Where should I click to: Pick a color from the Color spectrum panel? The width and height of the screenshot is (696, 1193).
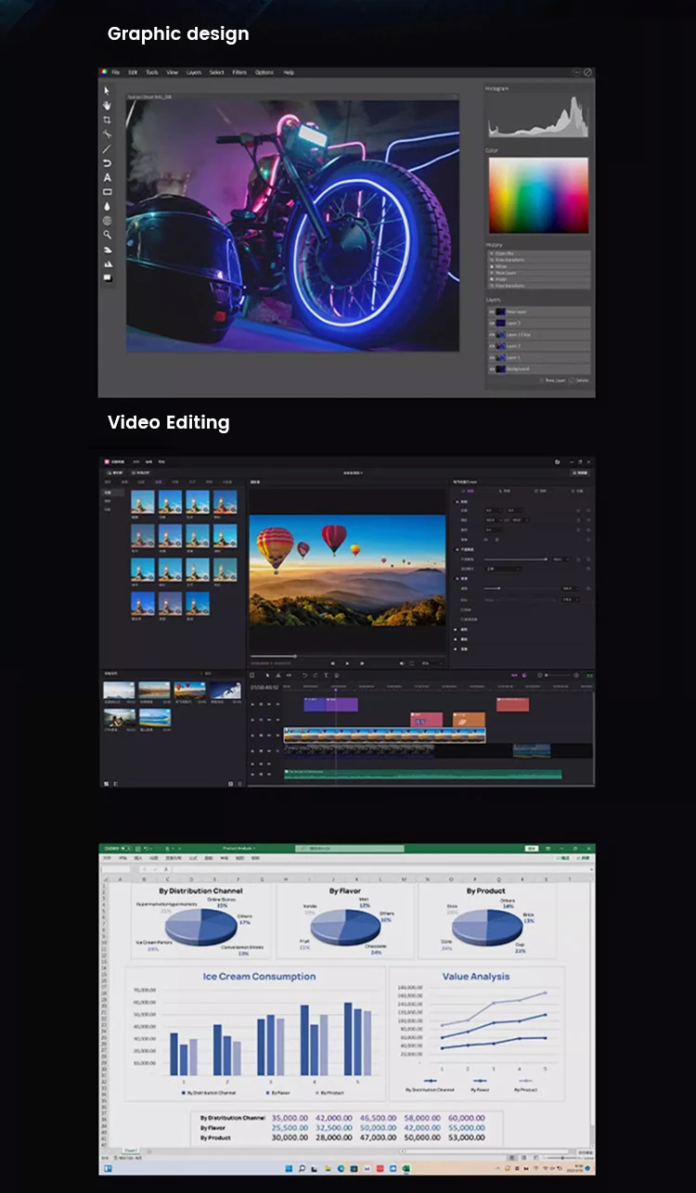[x=538, y=195]
